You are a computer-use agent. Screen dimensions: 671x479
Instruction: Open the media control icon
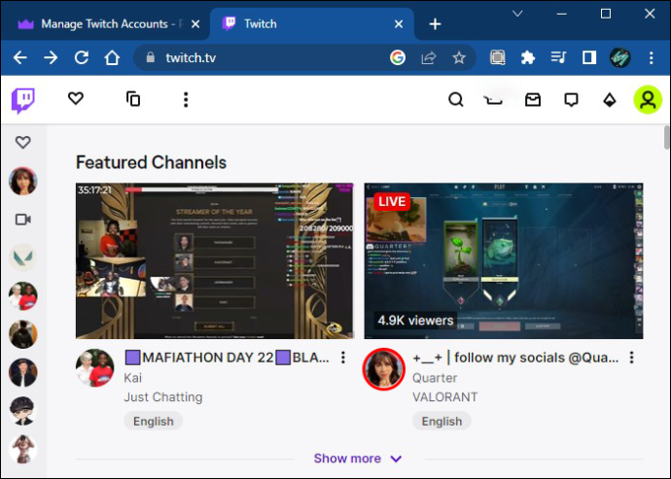[558, 57]
